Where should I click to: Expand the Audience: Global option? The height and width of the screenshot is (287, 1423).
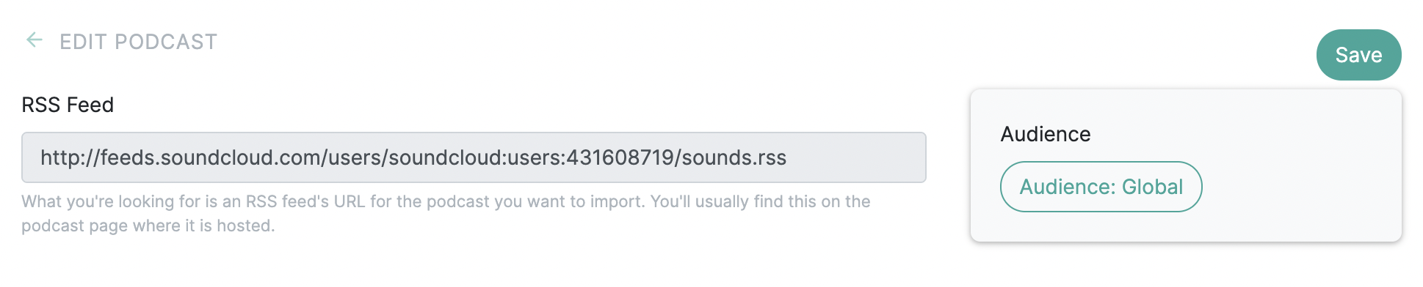click(x=1101, y=187)
